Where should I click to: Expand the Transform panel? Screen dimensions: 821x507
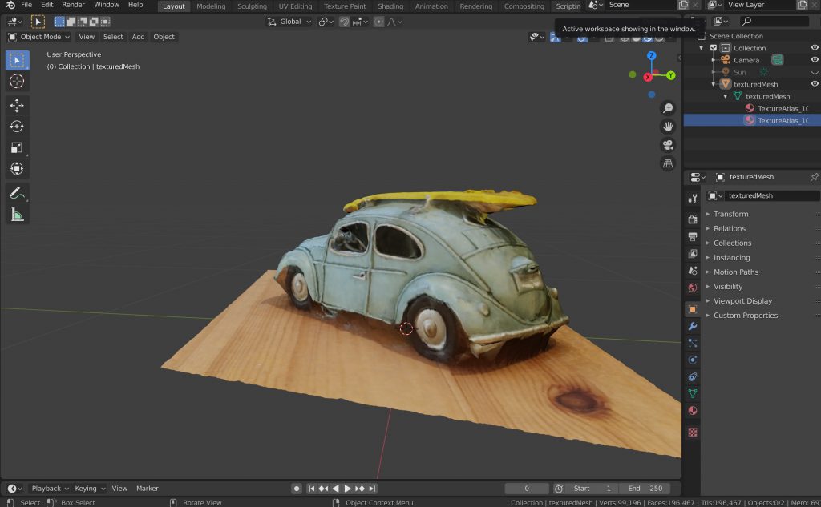tap(730, 214)
